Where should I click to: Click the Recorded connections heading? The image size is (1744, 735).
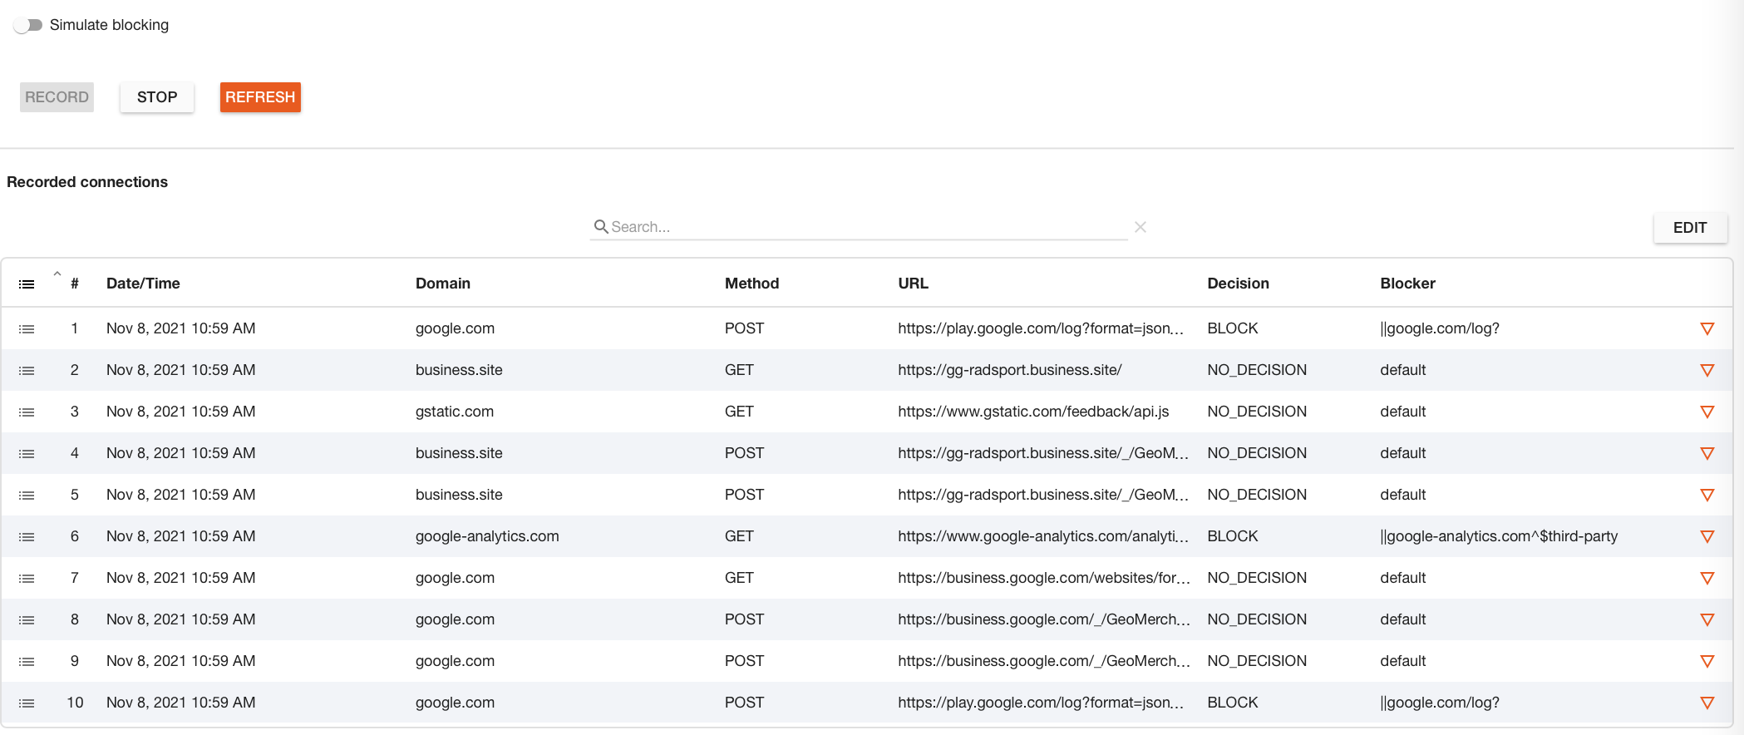point(87,182)
